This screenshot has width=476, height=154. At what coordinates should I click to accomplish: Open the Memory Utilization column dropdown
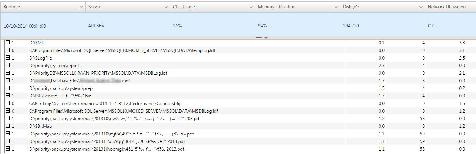pos(337,7)
